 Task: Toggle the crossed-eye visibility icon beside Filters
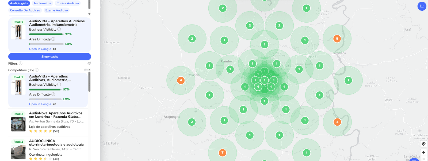[89, 63]
